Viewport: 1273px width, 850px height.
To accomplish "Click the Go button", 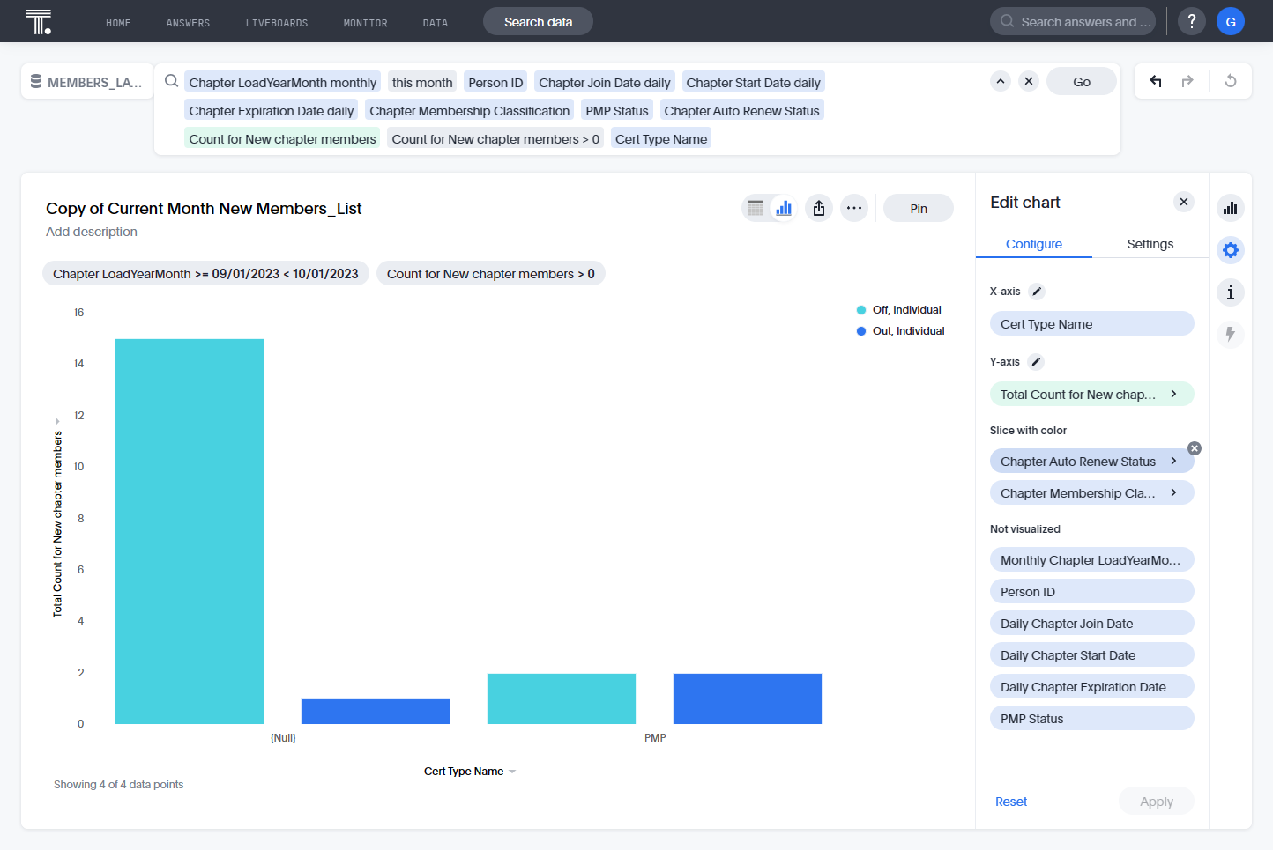I will tap(1082, 81).
